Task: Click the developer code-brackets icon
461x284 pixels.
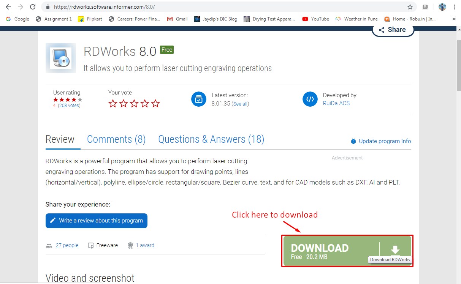Action: (x=310, y=99)
